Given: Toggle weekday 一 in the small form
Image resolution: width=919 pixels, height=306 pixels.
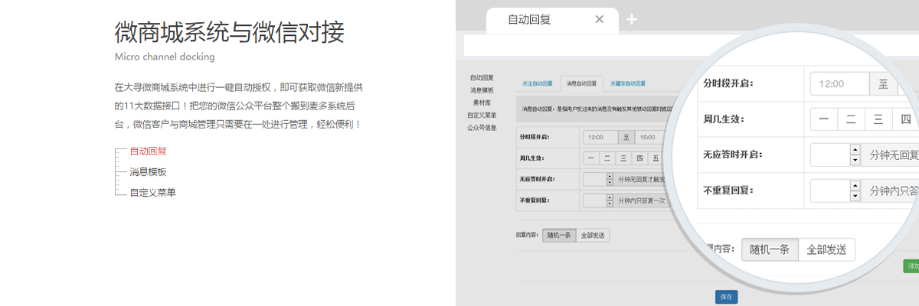Looking at the screenshot, I should pyautogui.click(x=591, y=159).
